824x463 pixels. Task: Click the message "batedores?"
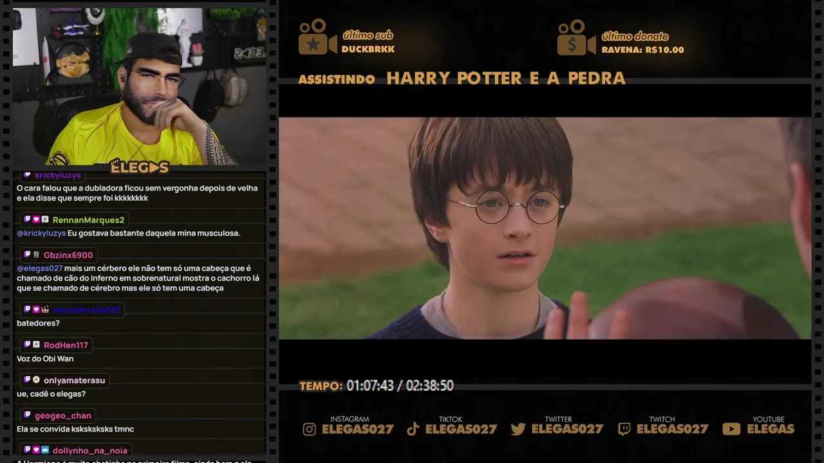pyautogui.click(x=38, y=323)
